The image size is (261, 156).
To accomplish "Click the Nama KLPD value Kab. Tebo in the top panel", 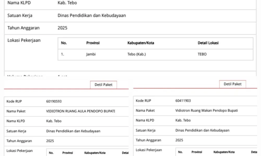I will point(67,3).
